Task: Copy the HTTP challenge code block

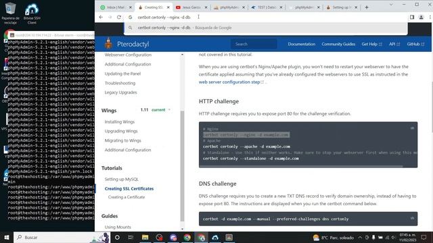Action: pos(412,128)
